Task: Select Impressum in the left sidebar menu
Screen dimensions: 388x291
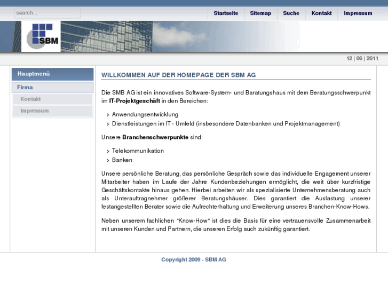Action: click(53, 111)
